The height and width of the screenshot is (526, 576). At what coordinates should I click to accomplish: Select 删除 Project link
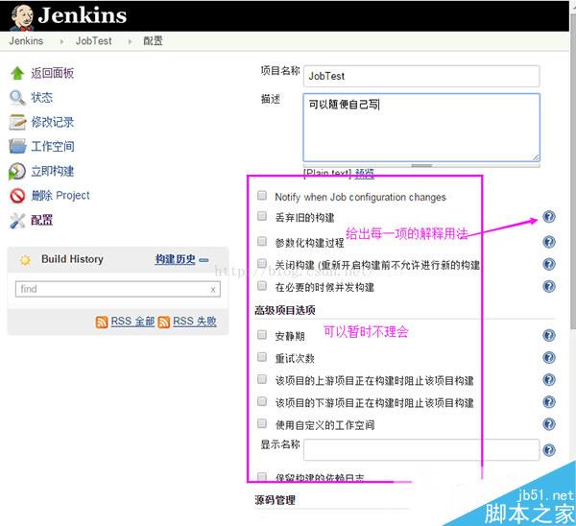pos(60,196)
